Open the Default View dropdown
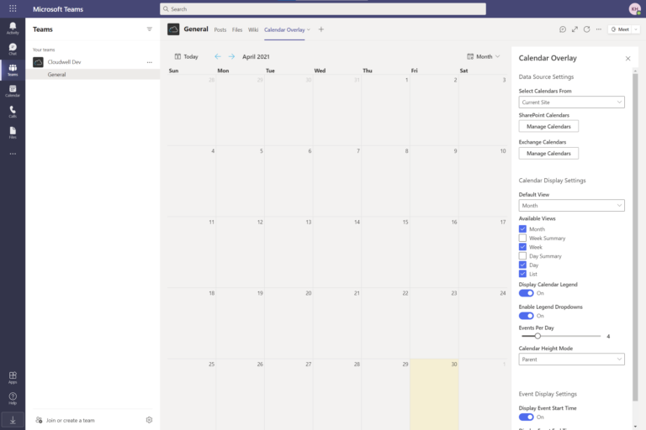Viewport: 646px width, 430px height. (571, 205)
